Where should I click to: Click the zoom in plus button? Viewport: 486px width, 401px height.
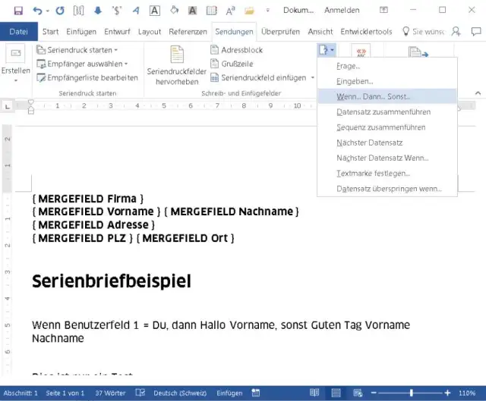(447, 393)
